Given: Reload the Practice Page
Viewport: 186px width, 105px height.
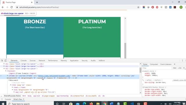Looking at the screenshot, I should coord(12,7).
